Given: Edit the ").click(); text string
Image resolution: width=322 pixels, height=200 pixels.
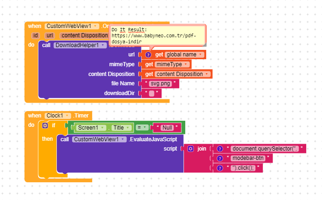Looking at the screenshot, I should 243,168.
